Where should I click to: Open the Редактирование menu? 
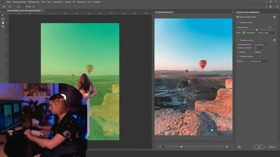point(19,2)
